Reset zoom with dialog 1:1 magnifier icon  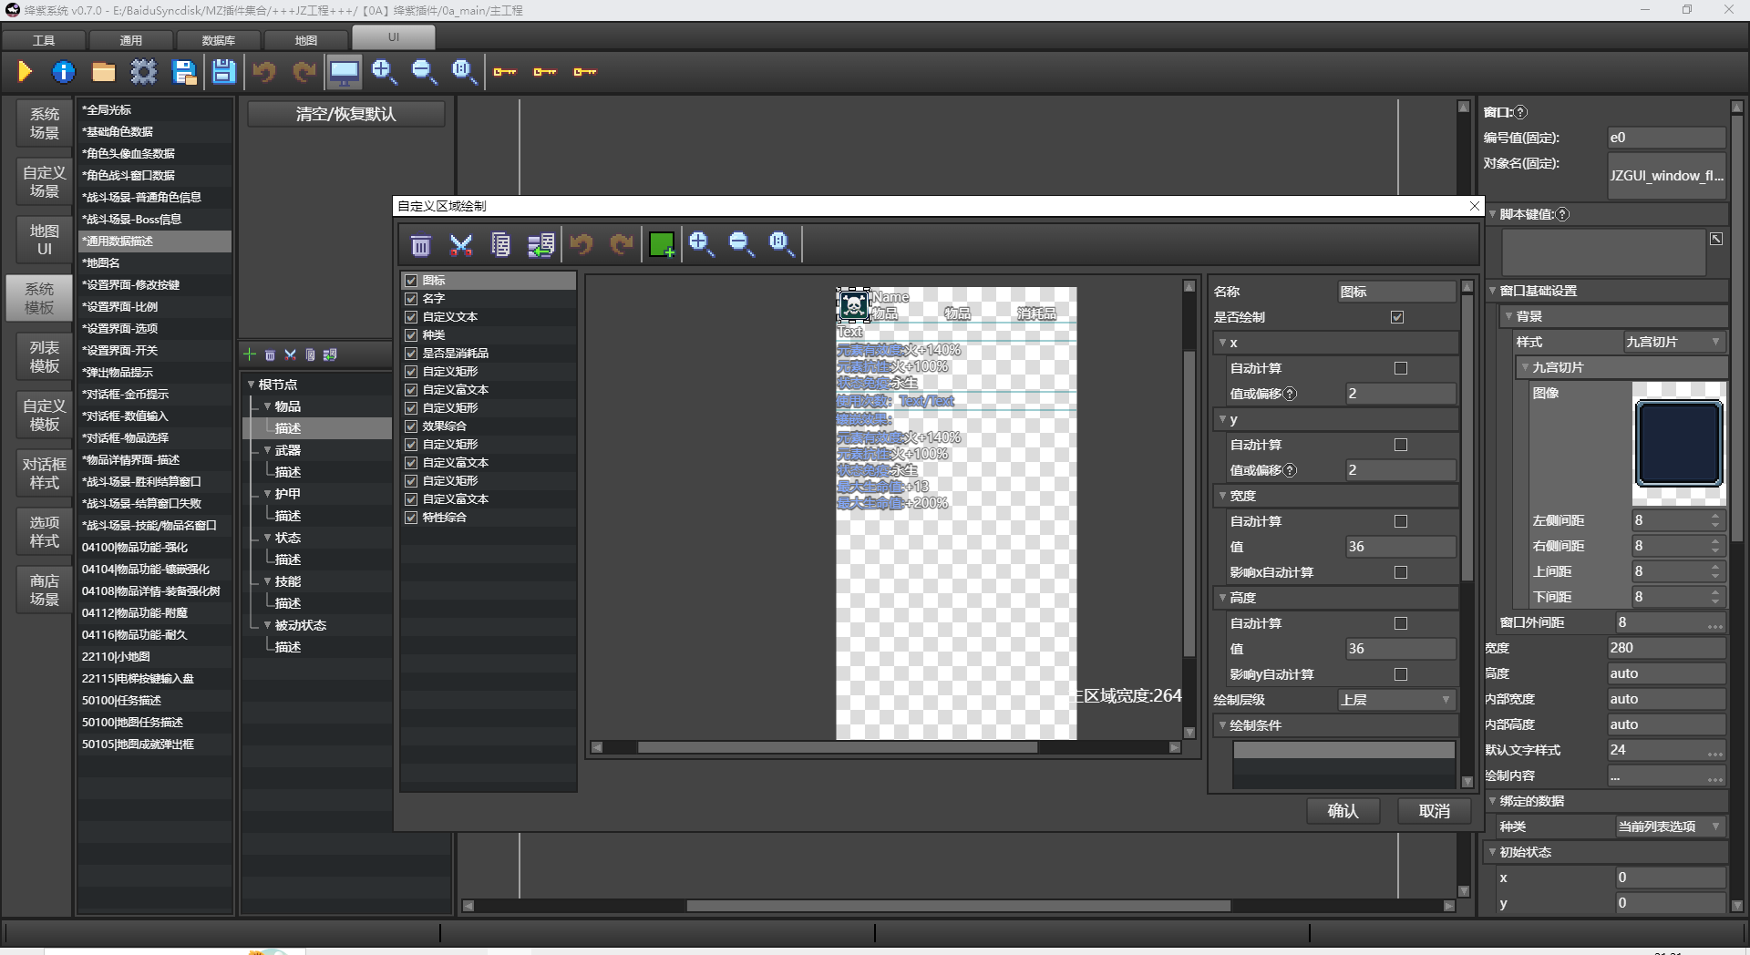[781, 244]
